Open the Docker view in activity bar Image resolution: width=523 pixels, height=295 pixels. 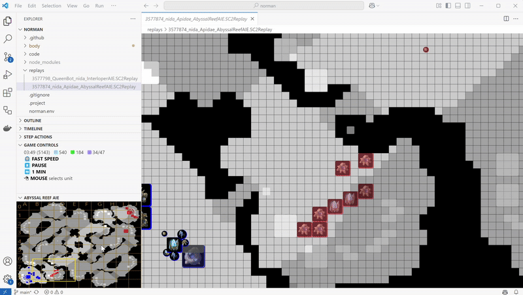pos(7,128)
